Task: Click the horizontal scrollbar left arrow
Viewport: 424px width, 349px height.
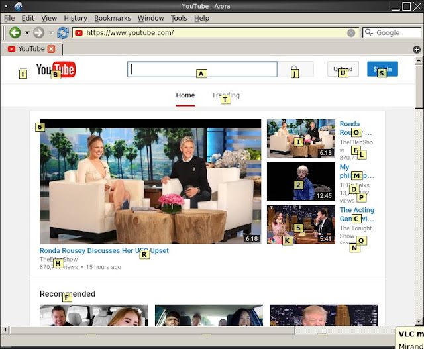Action: 5,330
